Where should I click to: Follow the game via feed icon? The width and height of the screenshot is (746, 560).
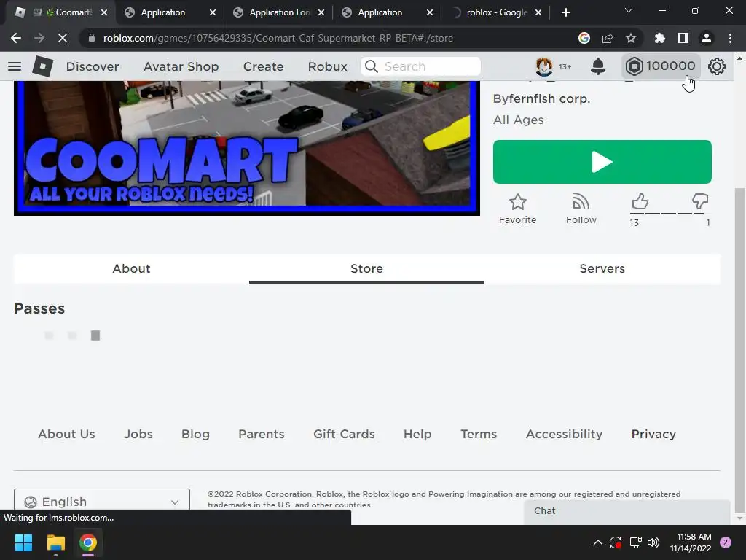[x=581, y=209]
